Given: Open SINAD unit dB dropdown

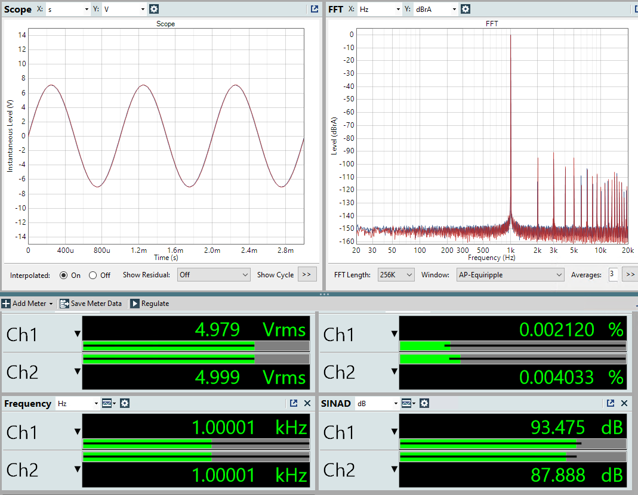Looking at the screenshot, I should tap(377, 403).
